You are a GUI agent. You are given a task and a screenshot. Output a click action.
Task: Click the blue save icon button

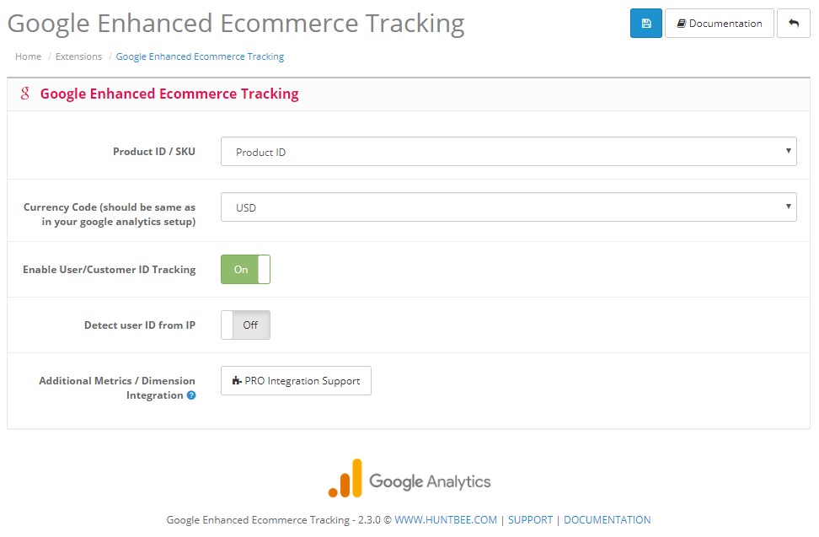click(x=645, y=23)
